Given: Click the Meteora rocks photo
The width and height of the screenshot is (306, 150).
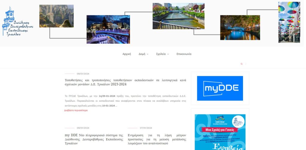Looking at the screenshot, I should coord(56,16).
